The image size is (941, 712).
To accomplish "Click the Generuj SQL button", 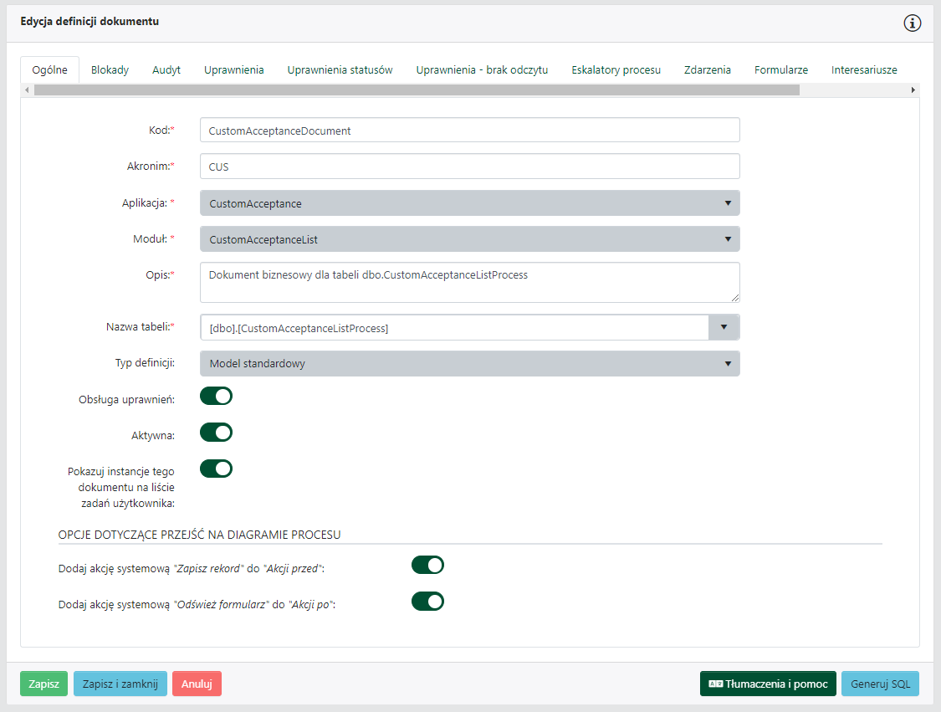I will pos(880,684).
